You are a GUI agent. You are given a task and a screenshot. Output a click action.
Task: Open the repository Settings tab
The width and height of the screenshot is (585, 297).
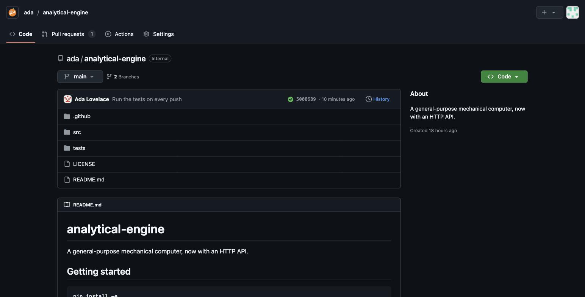159,34
